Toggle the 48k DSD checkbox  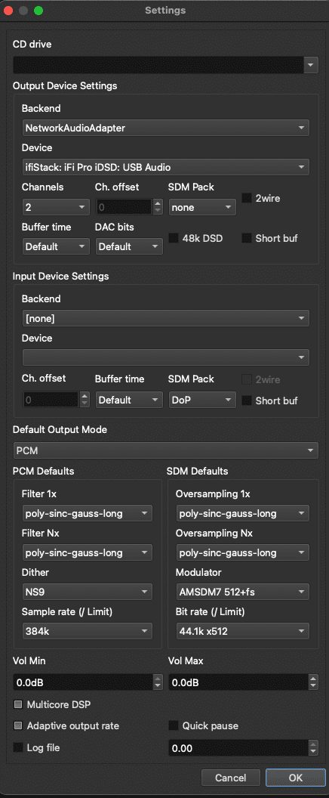point(174,238)
